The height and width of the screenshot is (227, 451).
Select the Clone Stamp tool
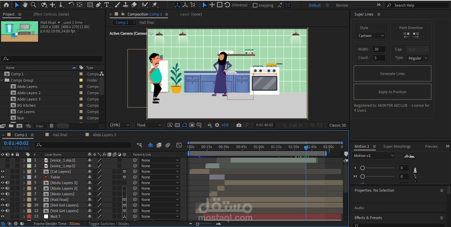[x=126, y=5]
